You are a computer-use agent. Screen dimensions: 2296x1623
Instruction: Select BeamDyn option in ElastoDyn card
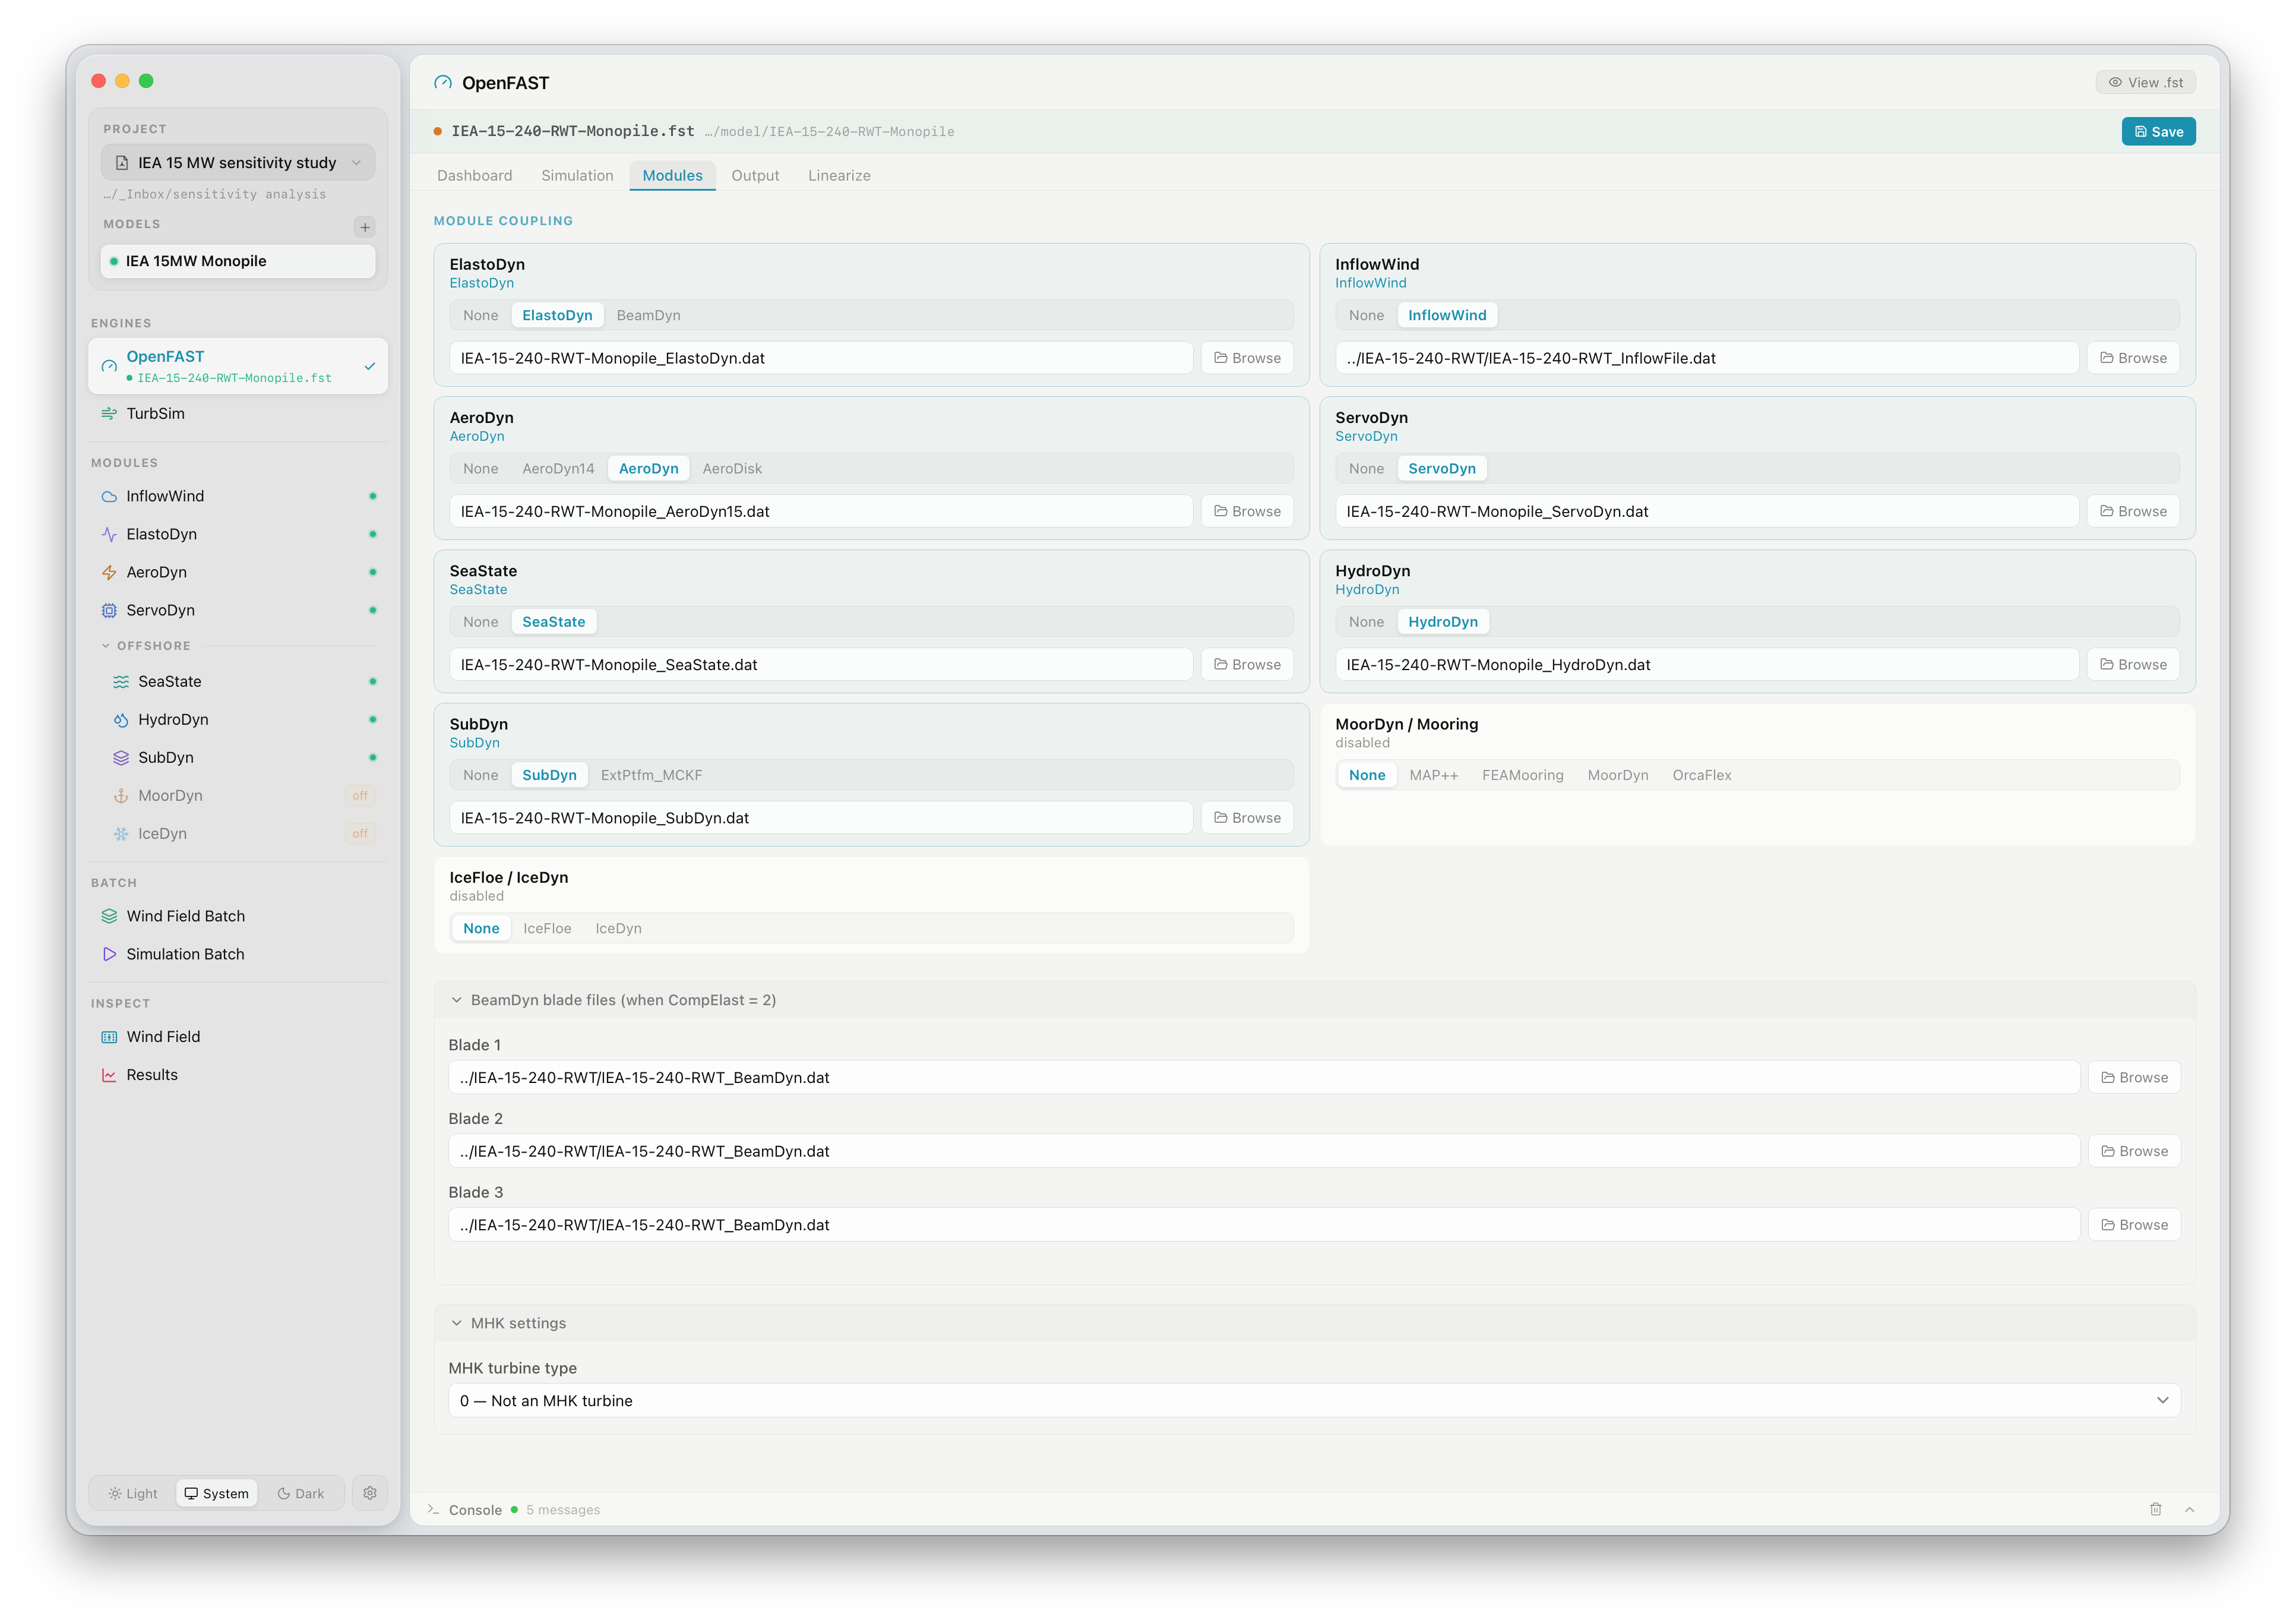coord(648,315)
